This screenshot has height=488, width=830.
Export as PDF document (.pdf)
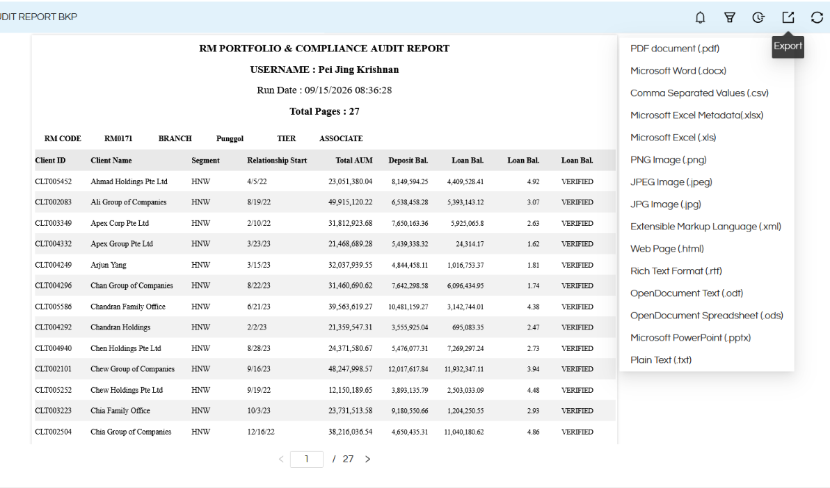click(674, 49)
